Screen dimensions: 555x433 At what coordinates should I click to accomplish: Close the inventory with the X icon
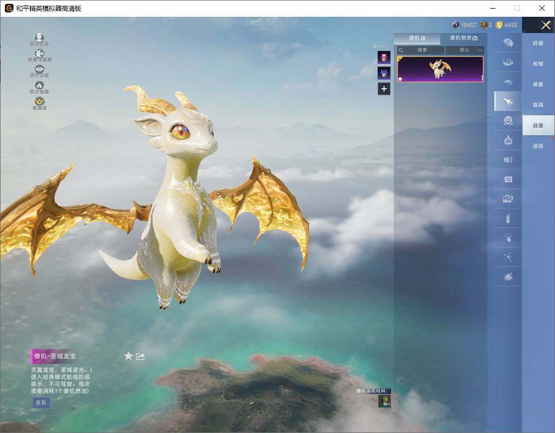click(545, 25)
